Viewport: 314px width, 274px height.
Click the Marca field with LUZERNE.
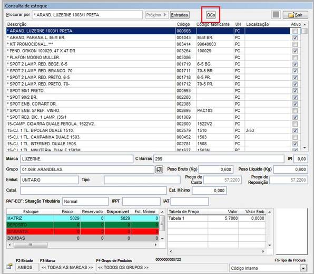coord(77,159)
